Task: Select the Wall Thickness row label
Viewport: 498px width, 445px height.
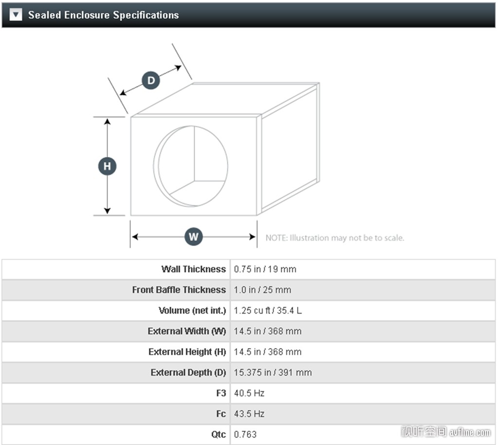Action: pyautogui.click(x=194, y=269)
